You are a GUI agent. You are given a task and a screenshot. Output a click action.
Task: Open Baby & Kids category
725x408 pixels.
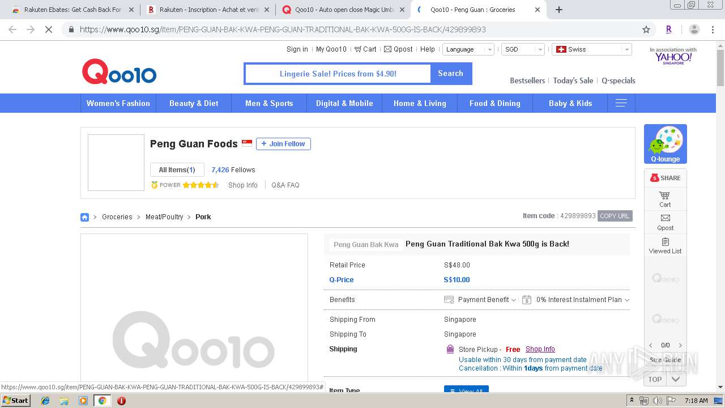click(x=570, y=103)
